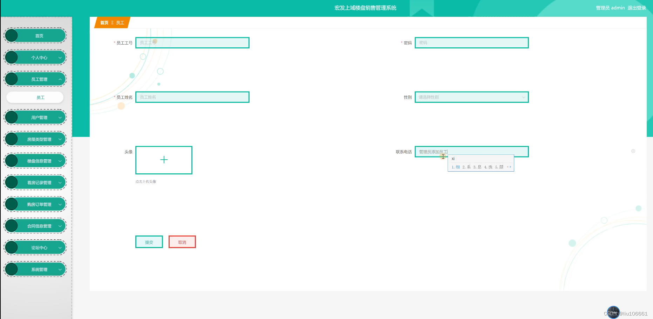Choose IME candidate 2 系
This screenshot has height=319, width=653.
[x=467, y=167]
